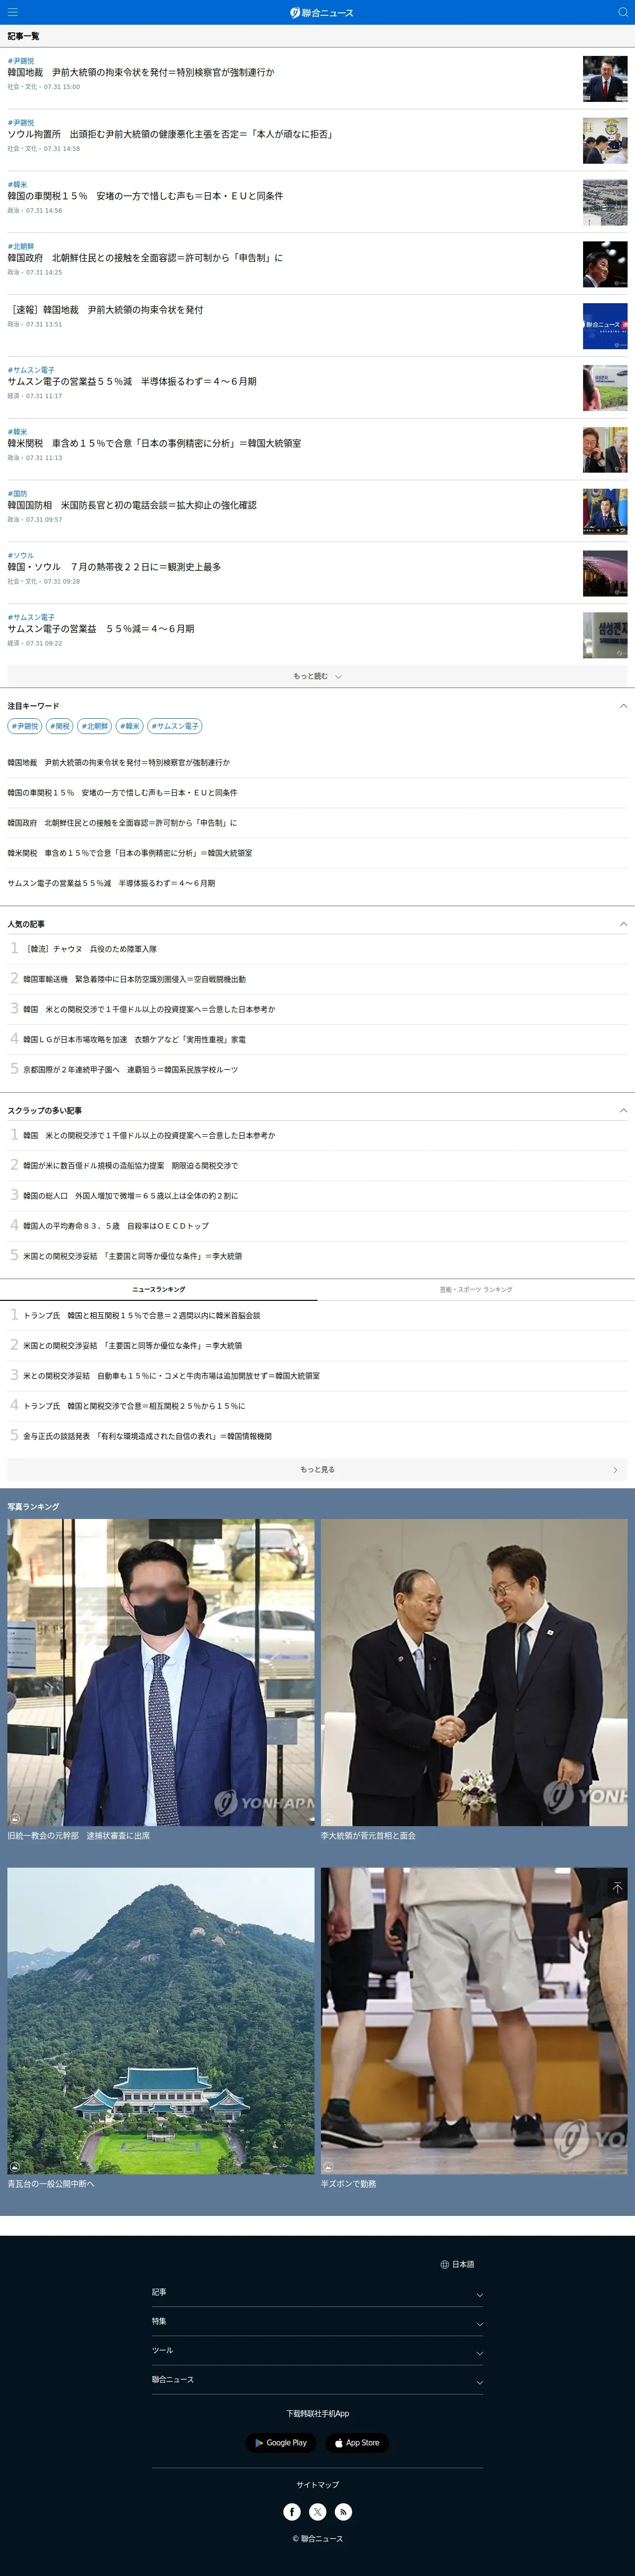The width and height of the screenshot is (635, 2576).
Task: Open scrap article 韓国が米に数百億ドル規模の造船協力提案
Action: tap(131, 1165)
